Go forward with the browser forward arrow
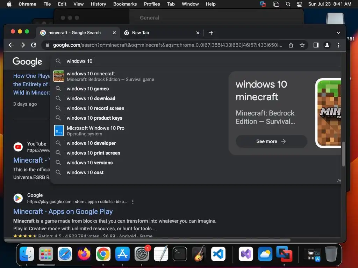The width and height of the screenshot is (358, 268). [x=22, y=45]
